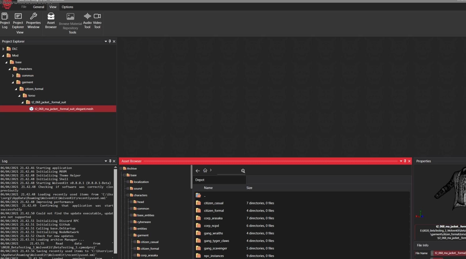Open Asset Browser panel options dropdown
The width and height of the screenshot is (466, 259).
pos(401,161)
